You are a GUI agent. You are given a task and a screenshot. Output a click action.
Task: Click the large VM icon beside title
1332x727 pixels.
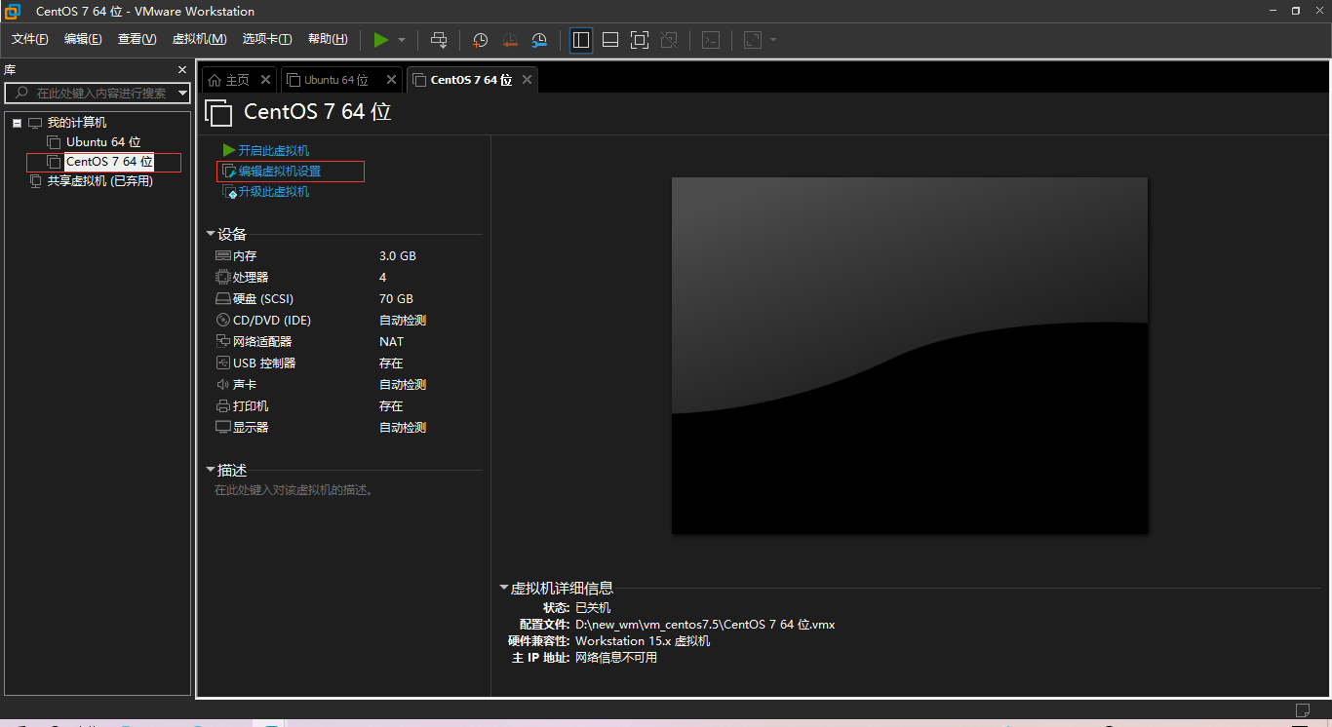pyautogui.click(x=219, y=113)
